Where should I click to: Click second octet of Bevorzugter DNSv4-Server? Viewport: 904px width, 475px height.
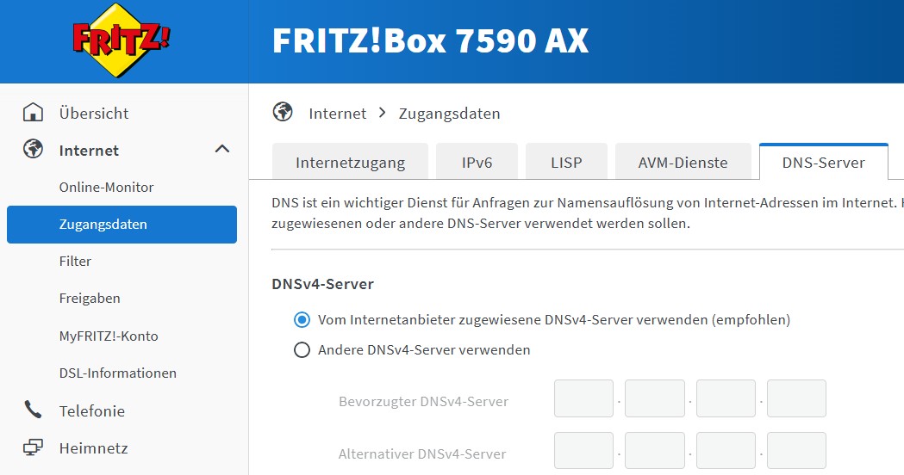(x=655, y=398)
